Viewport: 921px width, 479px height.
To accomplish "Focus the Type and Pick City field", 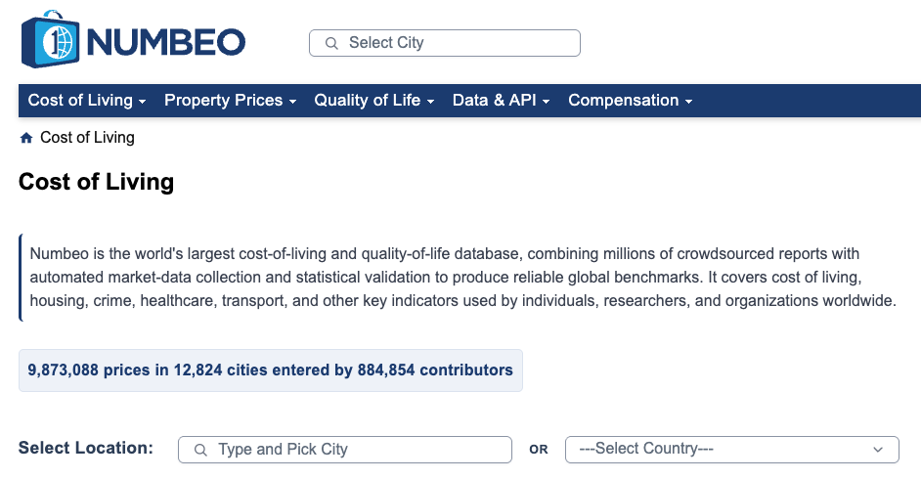I will tap(345, 450).
